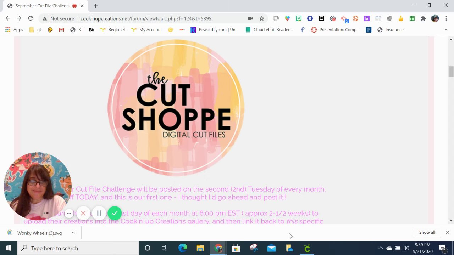Image resolution: width=454 pixels, height=255 pixels.
Task: Open the purple K extension
Action: coord(310,18)
